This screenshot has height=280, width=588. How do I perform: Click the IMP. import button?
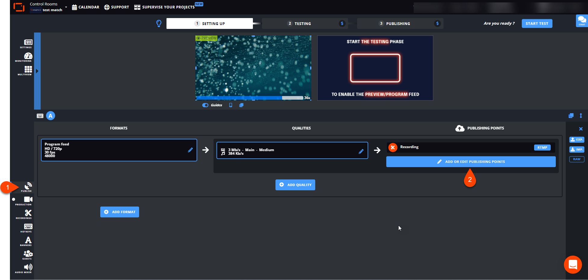coord(577,150)
